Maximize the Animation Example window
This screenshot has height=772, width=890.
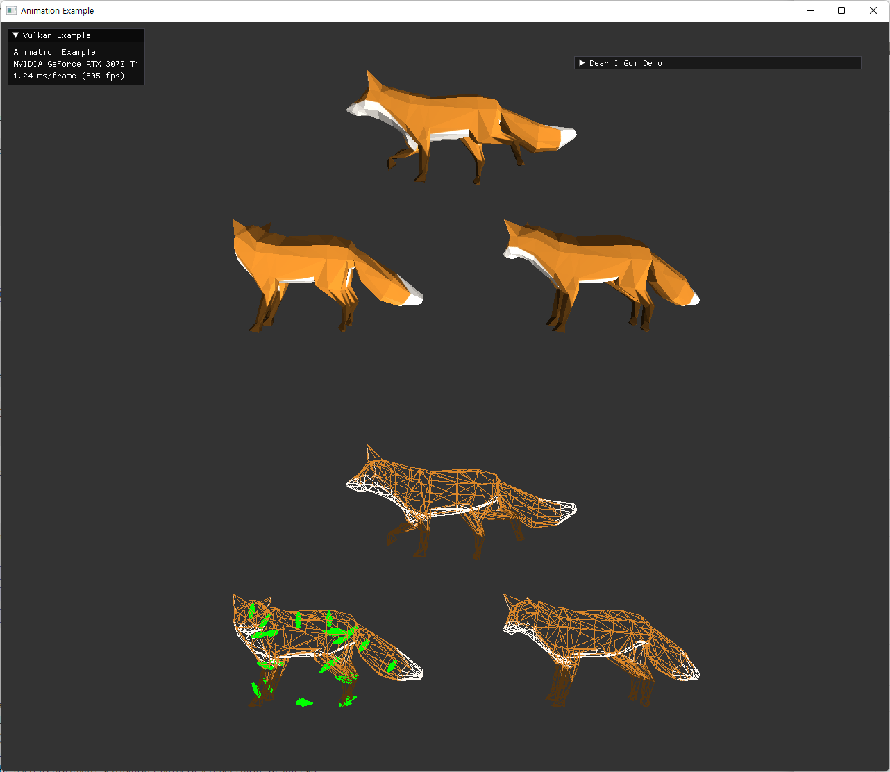(x=841, y=10)
